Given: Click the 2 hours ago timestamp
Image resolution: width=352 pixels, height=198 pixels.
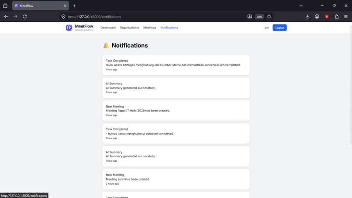Looking at the screenshot, I should click(x=112, y=184).
